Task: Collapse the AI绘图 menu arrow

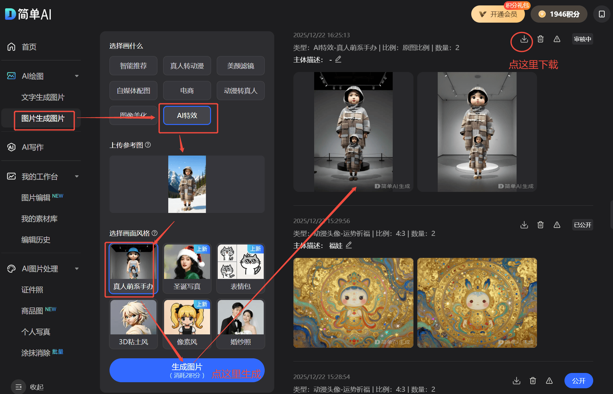Action: (x=77, y=76)
